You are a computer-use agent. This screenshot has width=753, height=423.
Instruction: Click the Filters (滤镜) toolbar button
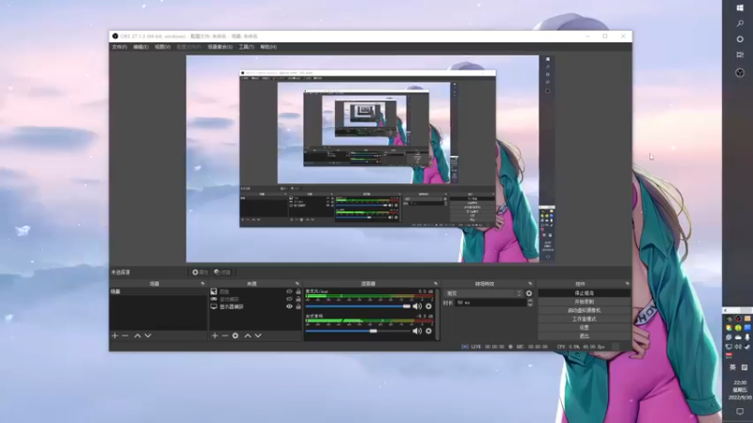tap(222, 273)
